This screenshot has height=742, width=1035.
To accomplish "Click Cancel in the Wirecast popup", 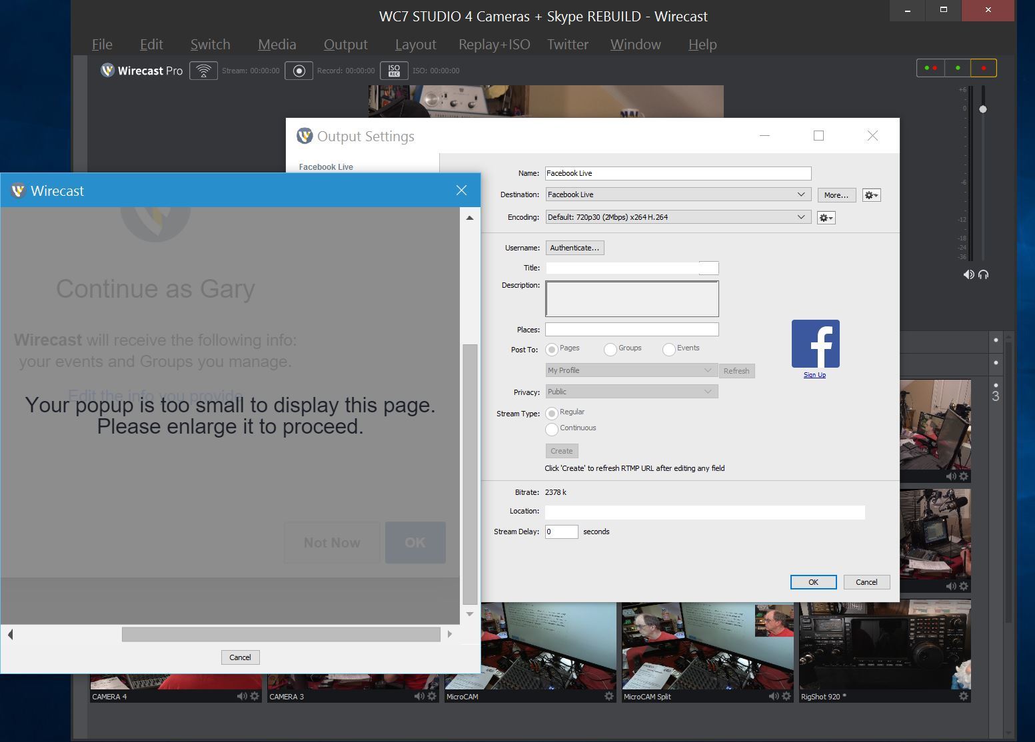I will [x=240, y=657].
